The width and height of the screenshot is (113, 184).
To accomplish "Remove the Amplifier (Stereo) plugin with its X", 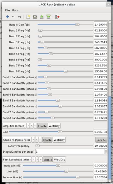I will 32,126.
